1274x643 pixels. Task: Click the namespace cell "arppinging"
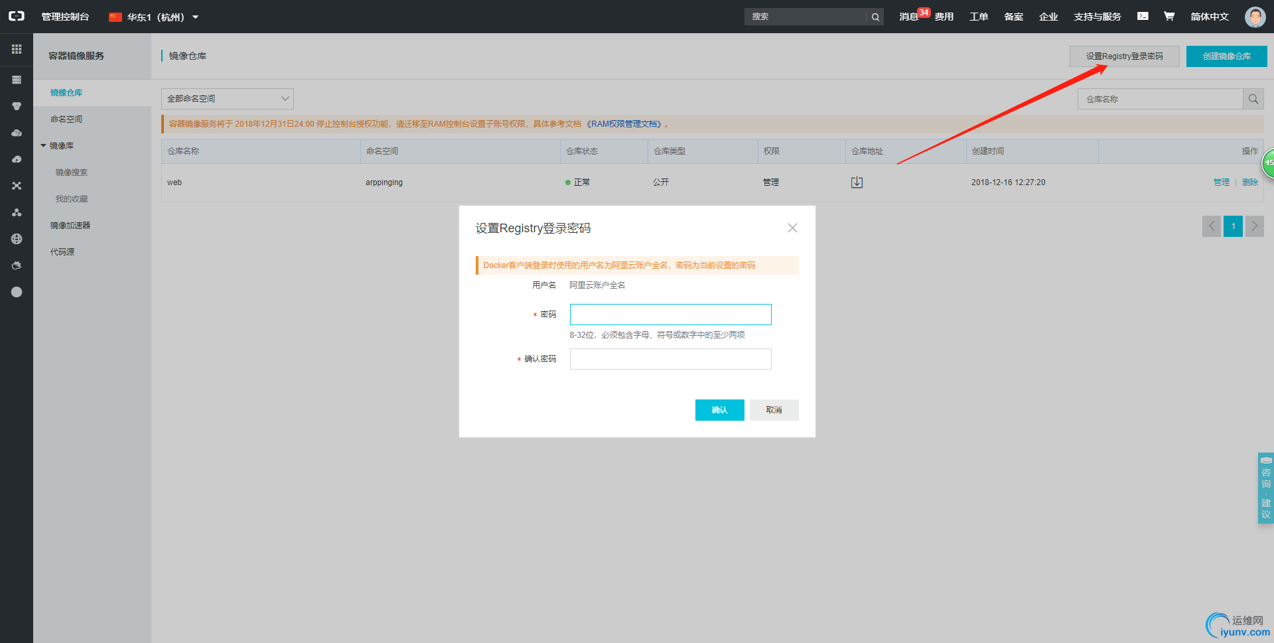[x=384, y=182]
